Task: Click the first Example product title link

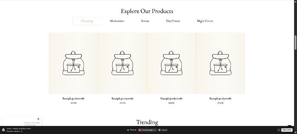Action: [73, 98]
